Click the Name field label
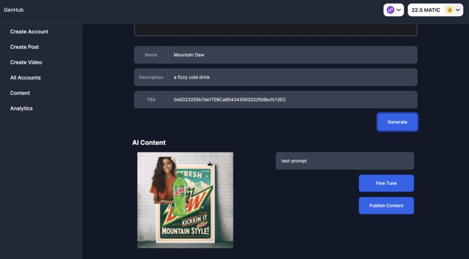469x259 pixels. pyautogui.click(x=151, y=55)
